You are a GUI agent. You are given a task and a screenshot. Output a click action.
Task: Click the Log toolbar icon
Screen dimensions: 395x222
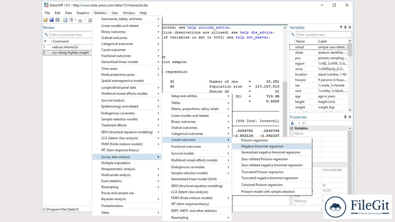[x=65, y=20]
